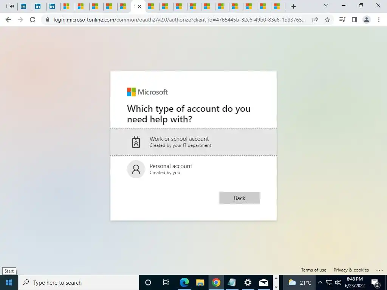
Task: Click the taskbar search box
Action: [x=79, y=282]
